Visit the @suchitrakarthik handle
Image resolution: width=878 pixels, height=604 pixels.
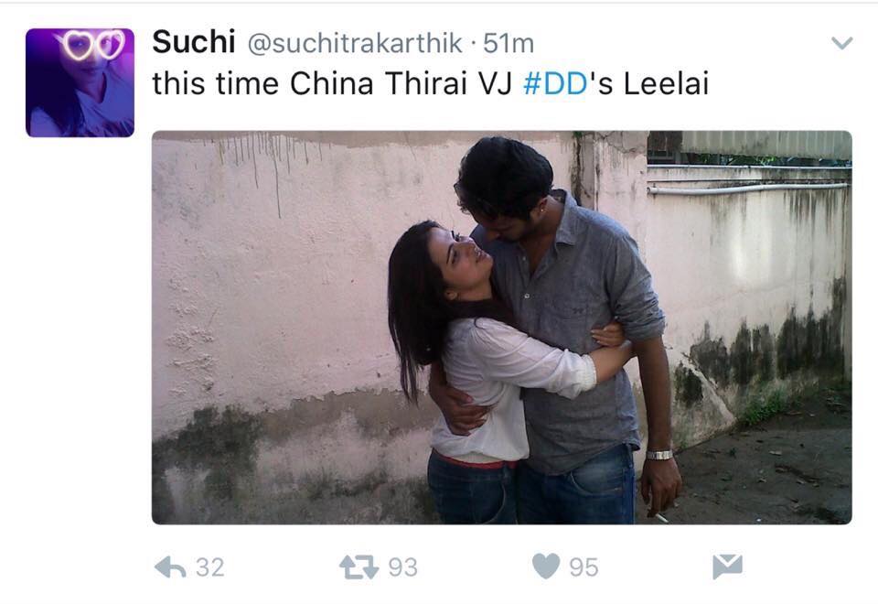click(x=355, y=43)
